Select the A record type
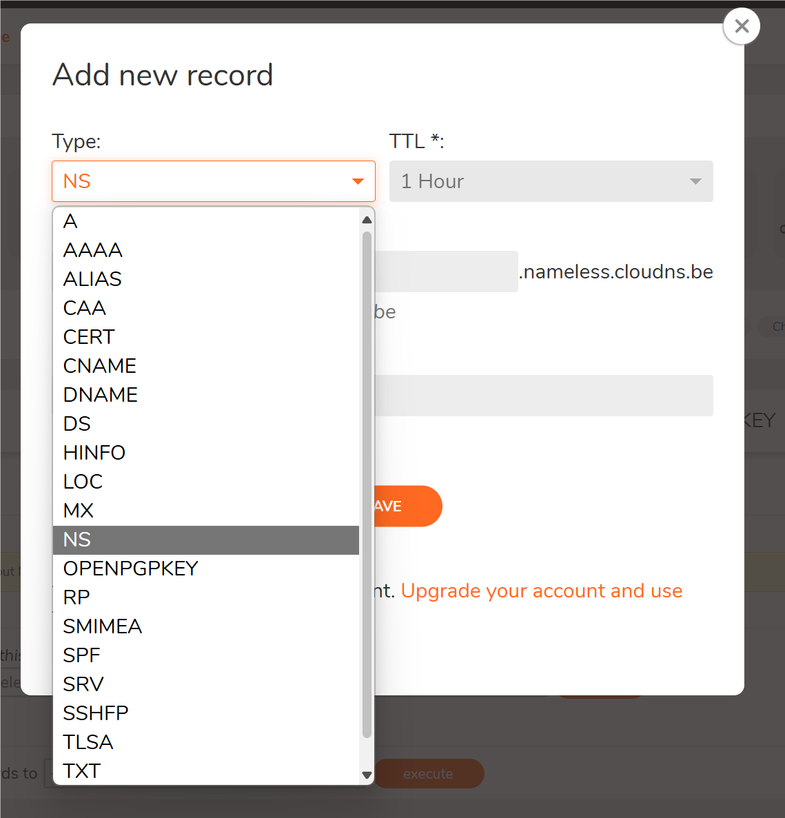 point(206,221)
